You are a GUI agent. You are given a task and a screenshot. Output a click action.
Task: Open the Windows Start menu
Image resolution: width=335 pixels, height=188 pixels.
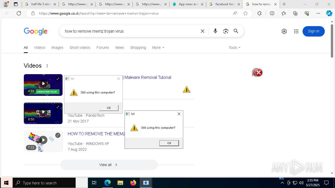[x=6, y=183]
